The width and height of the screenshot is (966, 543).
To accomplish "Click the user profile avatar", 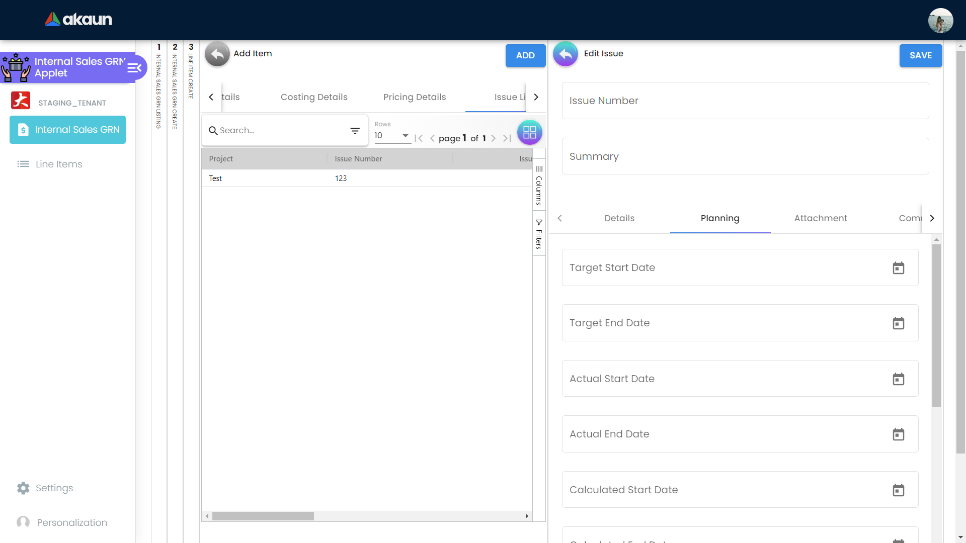I will point(940,21).
